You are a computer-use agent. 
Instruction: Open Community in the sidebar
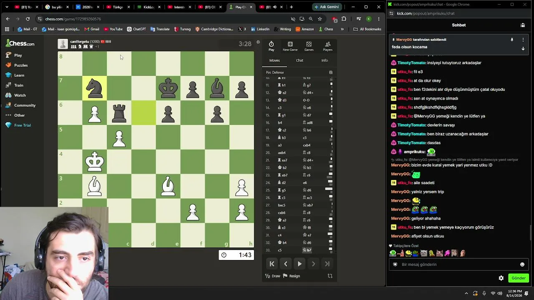pos(25,105)
